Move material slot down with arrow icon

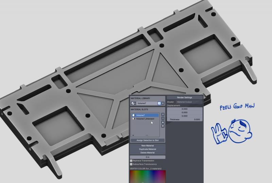pyautogui.click(x=163, y=126)
